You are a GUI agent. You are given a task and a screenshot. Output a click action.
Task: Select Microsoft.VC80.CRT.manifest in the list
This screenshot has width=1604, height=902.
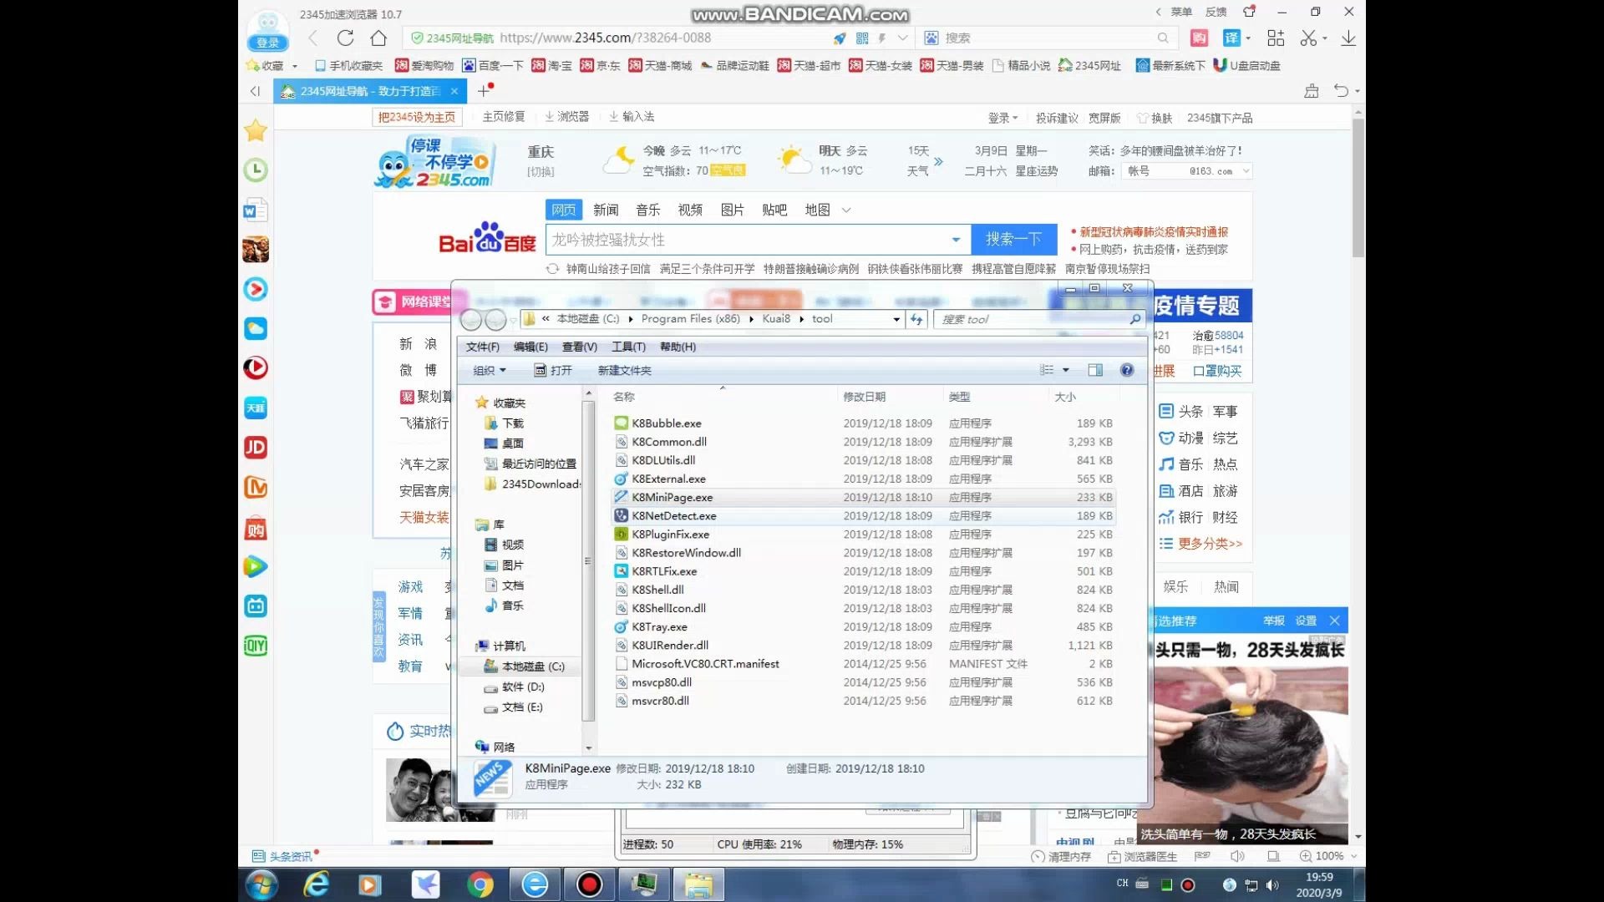[x=705, y=664]
